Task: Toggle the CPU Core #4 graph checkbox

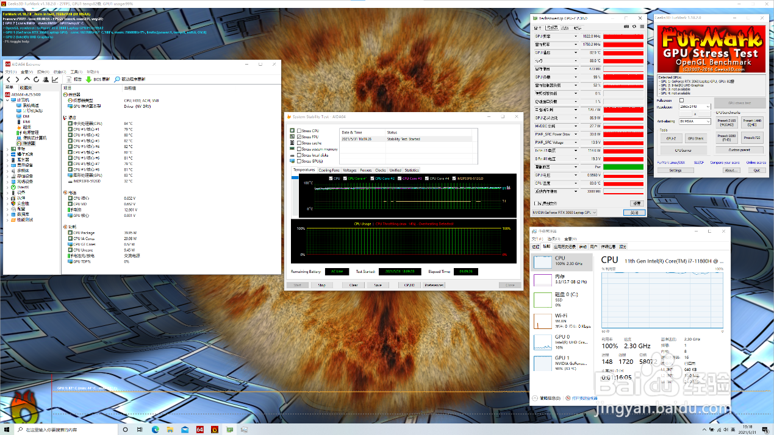Action: [427, 179]
